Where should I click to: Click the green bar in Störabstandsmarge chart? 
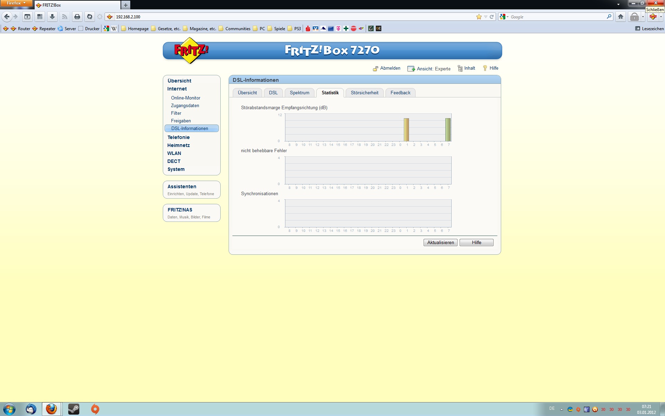[448, 130]
